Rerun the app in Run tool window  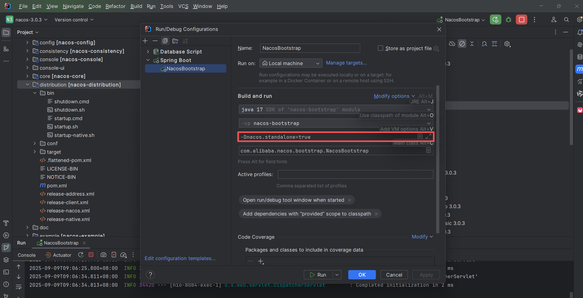(x=81, y=255)
